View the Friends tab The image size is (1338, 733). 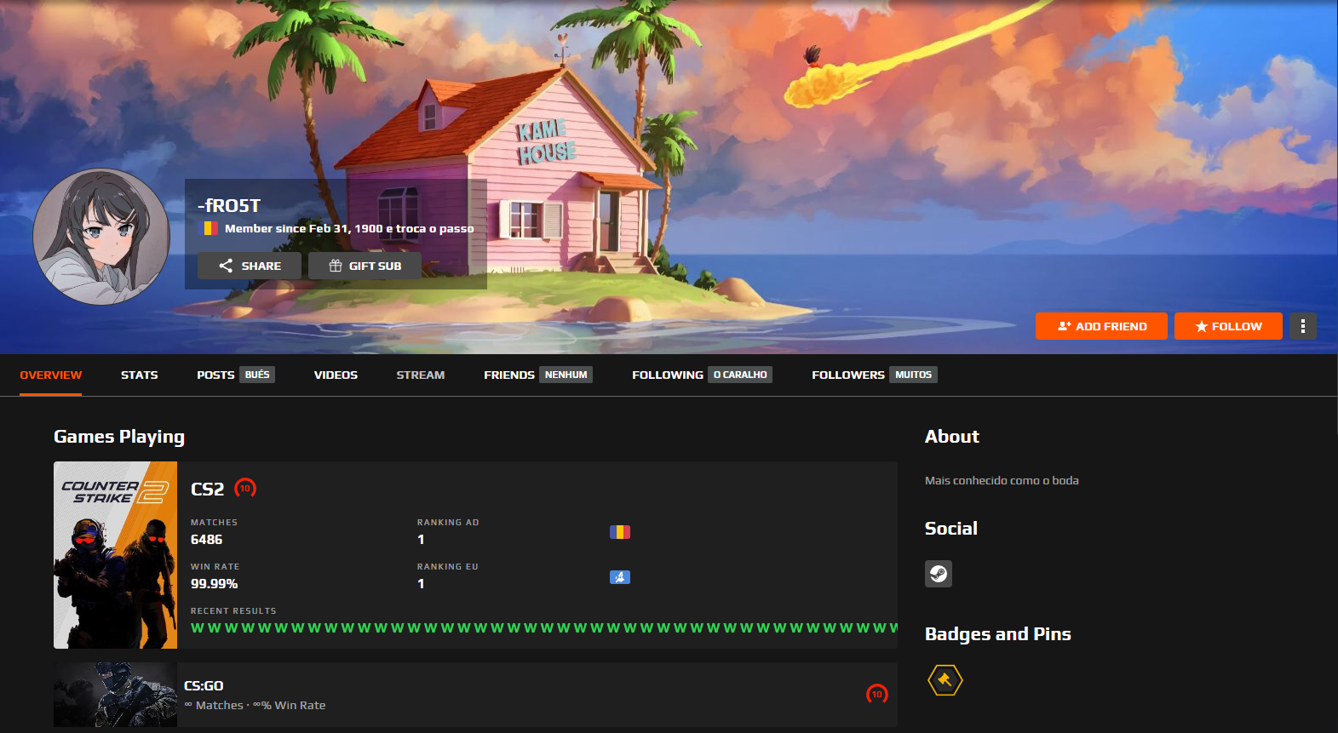538,375
